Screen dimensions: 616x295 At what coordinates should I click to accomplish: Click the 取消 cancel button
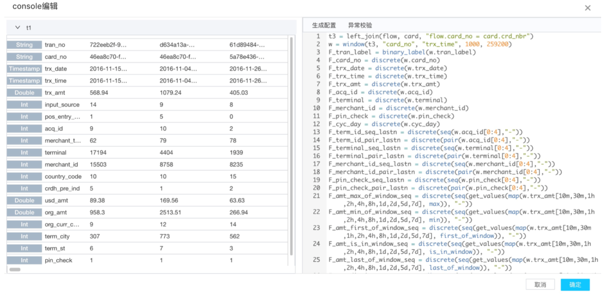(540, 284)
